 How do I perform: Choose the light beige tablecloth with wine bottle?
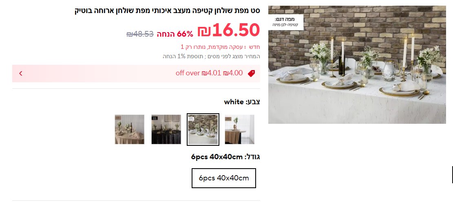(129, 129)
